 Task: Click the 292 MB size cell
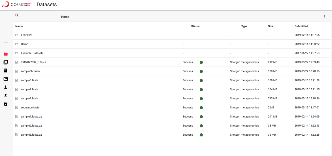click(x=273, y=62)
